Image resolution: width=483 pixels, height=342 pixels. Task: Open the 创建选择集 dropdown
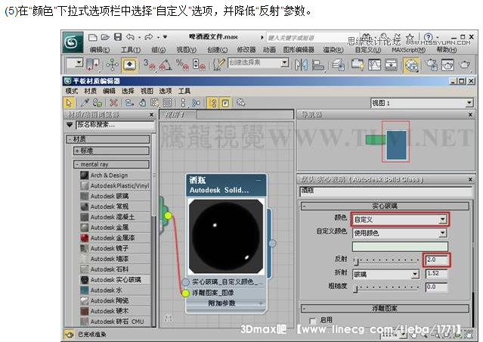[259, 63]
